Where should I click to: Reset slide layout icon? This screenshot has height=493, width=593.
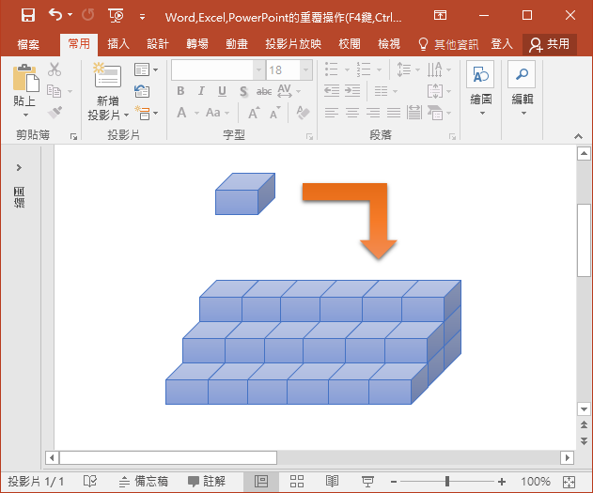[x=142, y=91]
